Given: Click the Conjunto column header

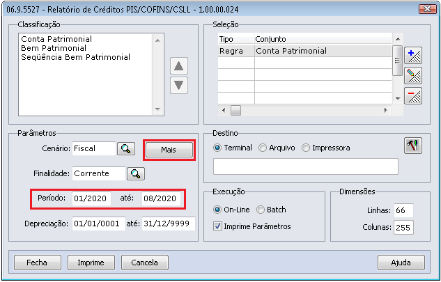Looking at the screenshot, I should click(x=323, y=39).
